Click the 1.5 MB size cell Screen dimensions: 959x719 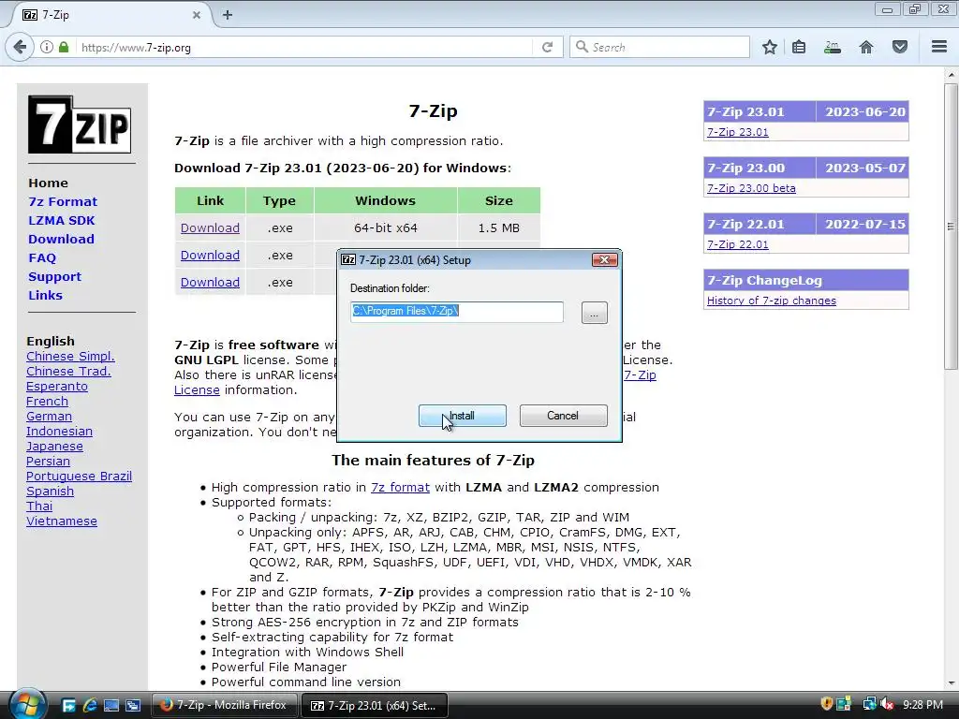point(498,228)
